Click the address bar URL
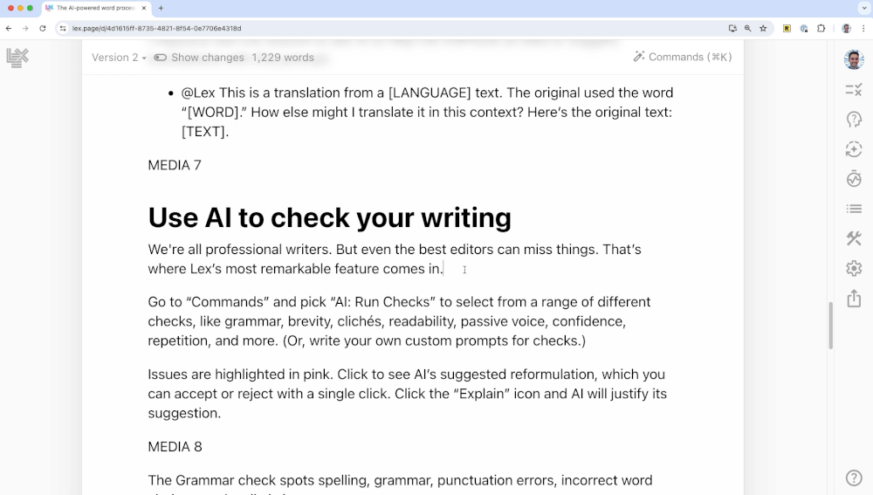The width and height of the screenshot is (873, 495). point(156,29)
